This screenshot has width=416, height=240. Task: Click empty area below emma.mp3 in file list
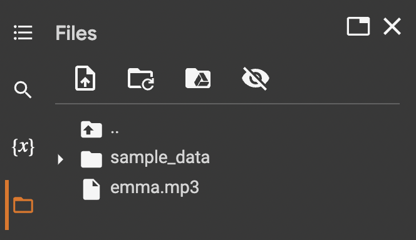pos(227,219)
